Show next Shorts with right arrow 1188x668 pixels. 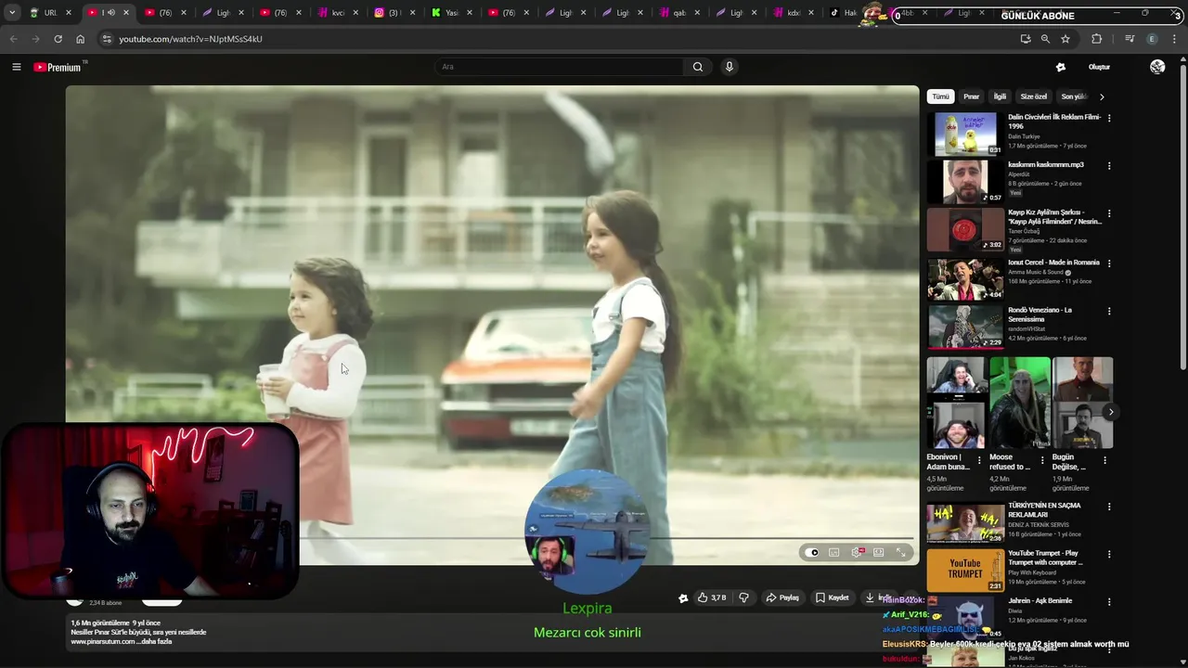[1111, 412]
